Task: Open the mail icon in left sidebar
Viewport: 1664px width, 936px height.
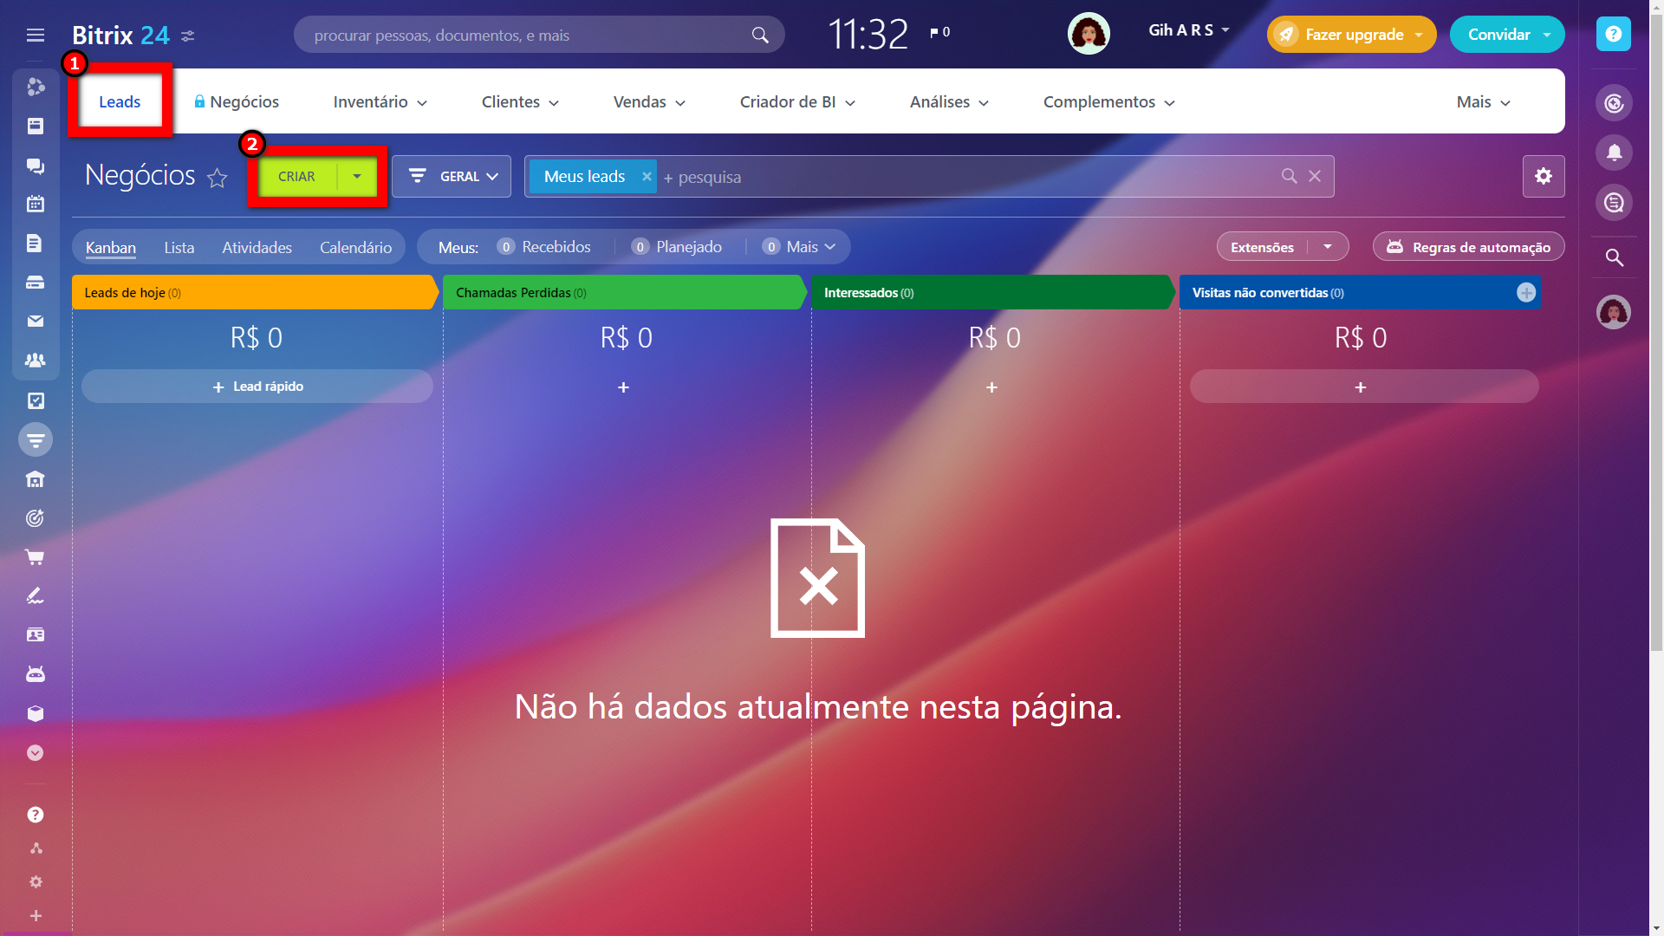Action: (x=35, y=322)
